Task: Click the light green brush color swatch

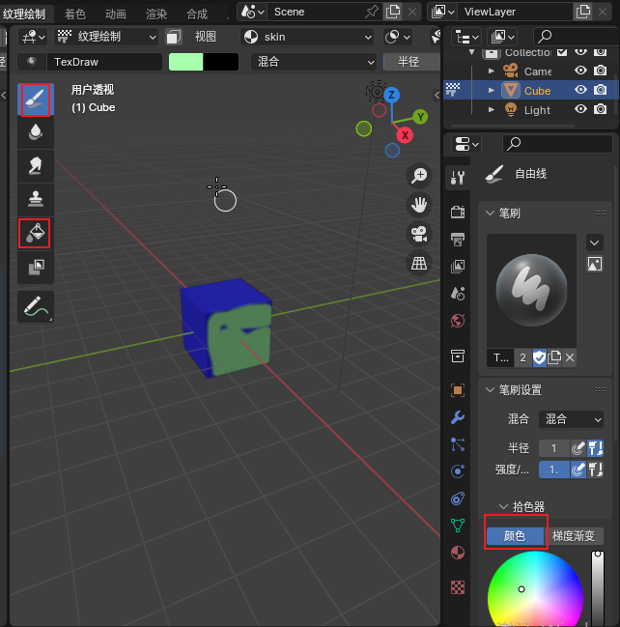Action: [185, 61]
